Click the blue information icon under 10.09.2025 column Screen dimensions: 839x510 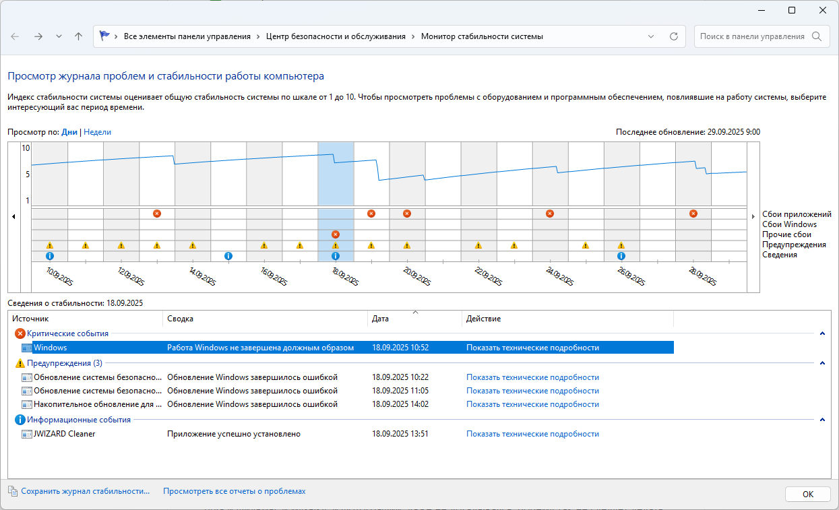coord(49,256)
